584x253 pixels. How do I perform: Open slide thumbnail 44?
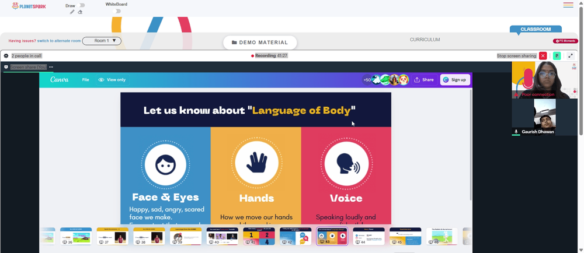click(x=369, y=236)
